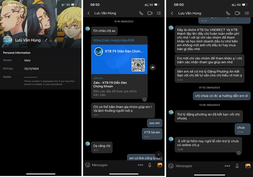The image size is (253, 177).
Task: Tap the hidden Mobile number dots
Action: click(x=31, y=77)
